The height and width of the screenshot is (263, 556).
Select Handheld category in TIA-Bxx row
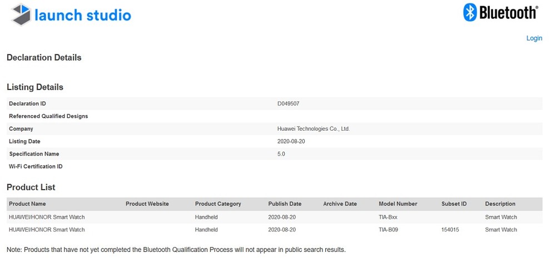(x=206, y=217)
